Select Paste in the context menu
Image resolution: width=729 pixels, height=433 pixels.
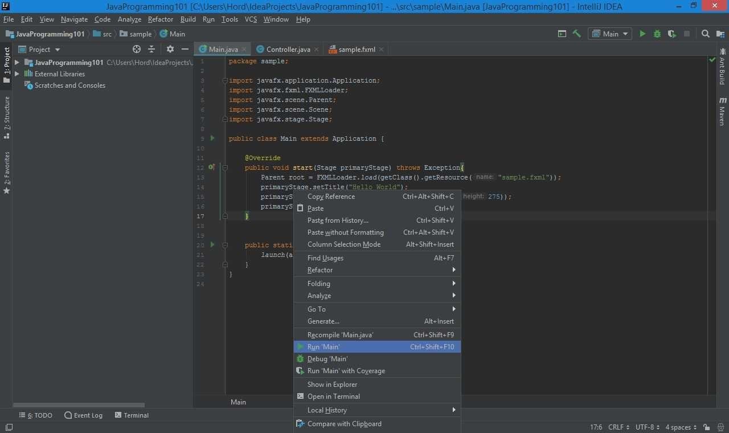(377, 209)
